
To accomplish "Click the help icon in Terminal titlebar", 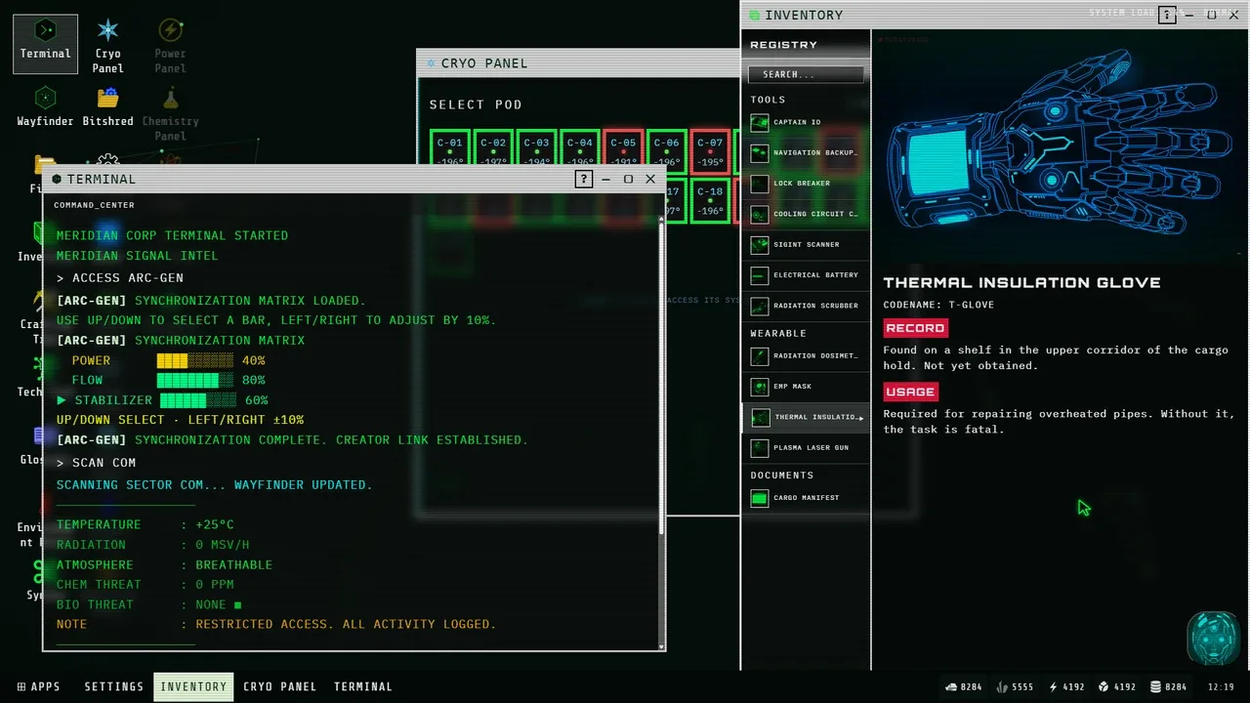I will [x=583, y=179].
